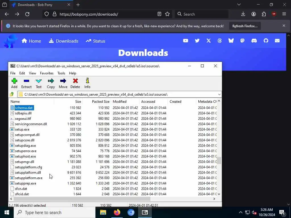Click the Firefox URL address field
The width and height of the screenshot is (291, 218).
(x=107, y=14)
